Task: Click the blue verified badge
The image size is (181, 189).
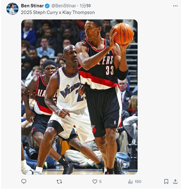Action: click(x=47, y=6)
